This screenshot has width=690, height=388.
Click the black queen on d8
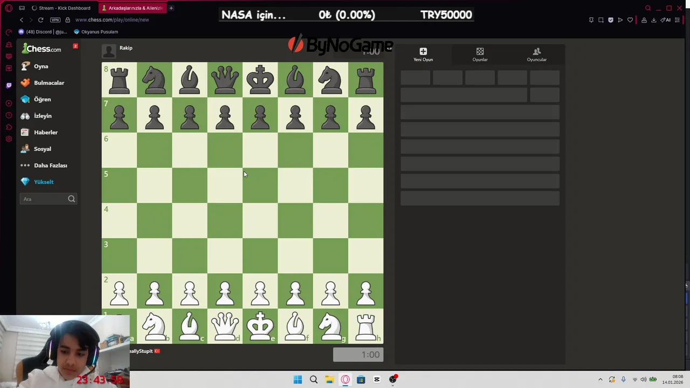(x=225, y=80)
